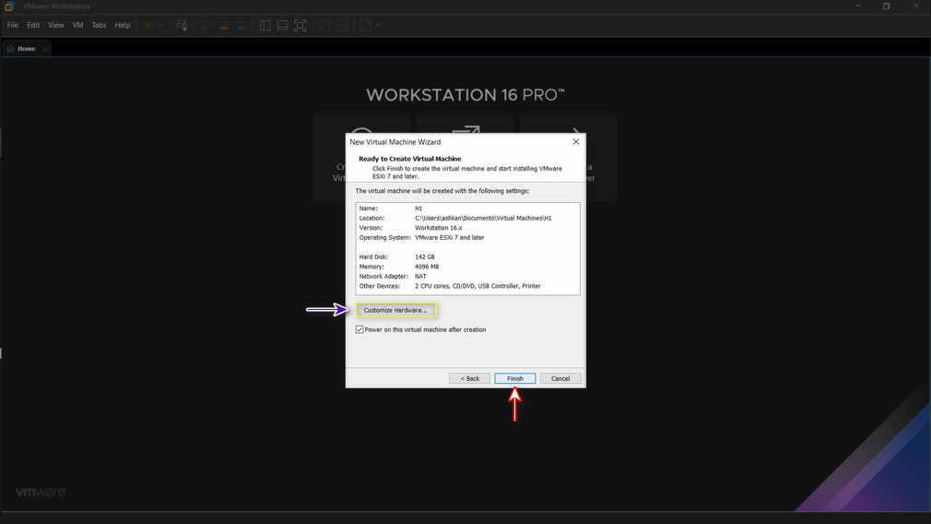This screenshot has height=524, width=931.
Task: Click the Ready to Create Virtual Machine heading
Action: (409, 159)
